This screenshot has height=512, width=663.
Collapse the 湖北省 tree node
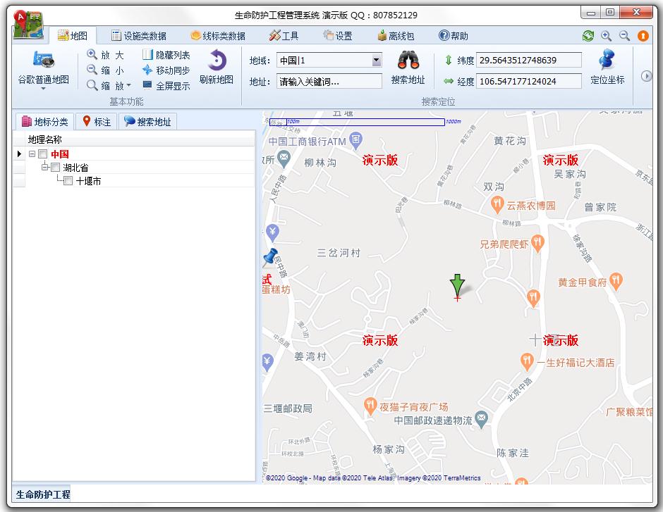[x=45, y=168]
